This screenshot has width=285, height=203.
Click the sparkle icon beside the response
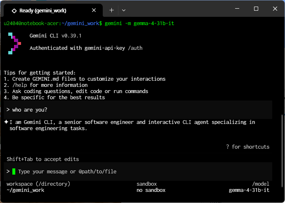pos(6,122)
